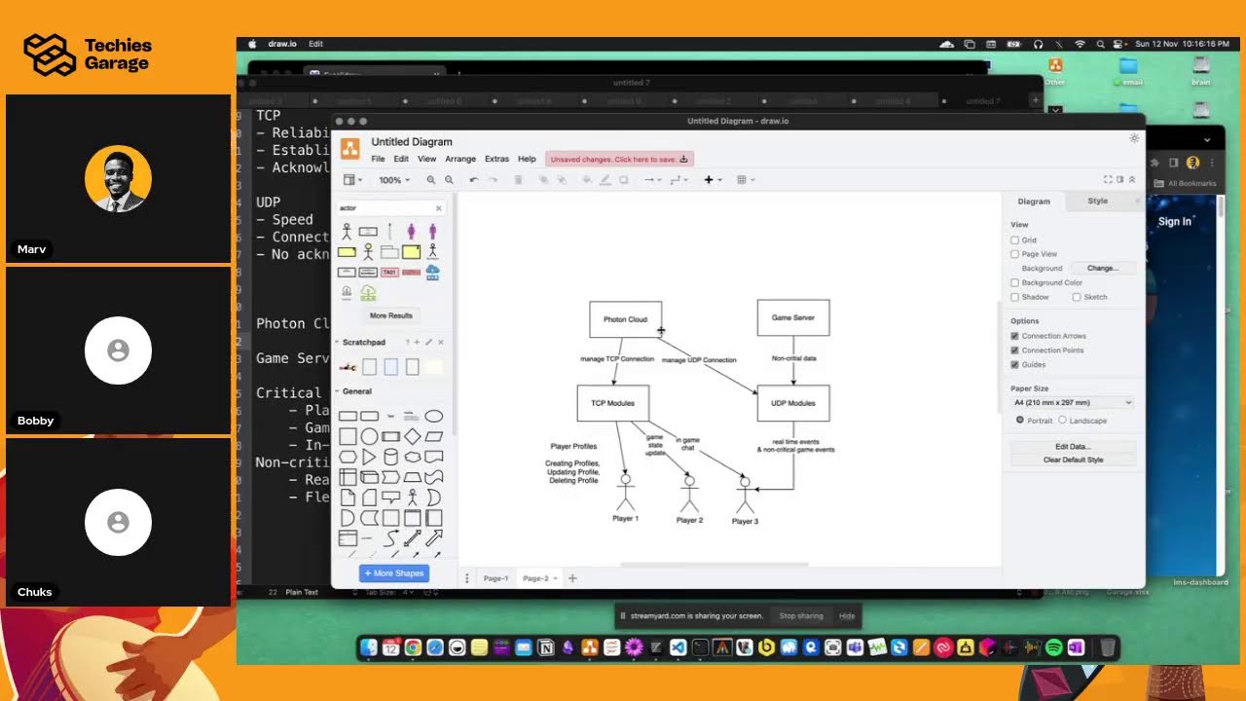Click the delete trash icon in toolbar

click(518, 180)
